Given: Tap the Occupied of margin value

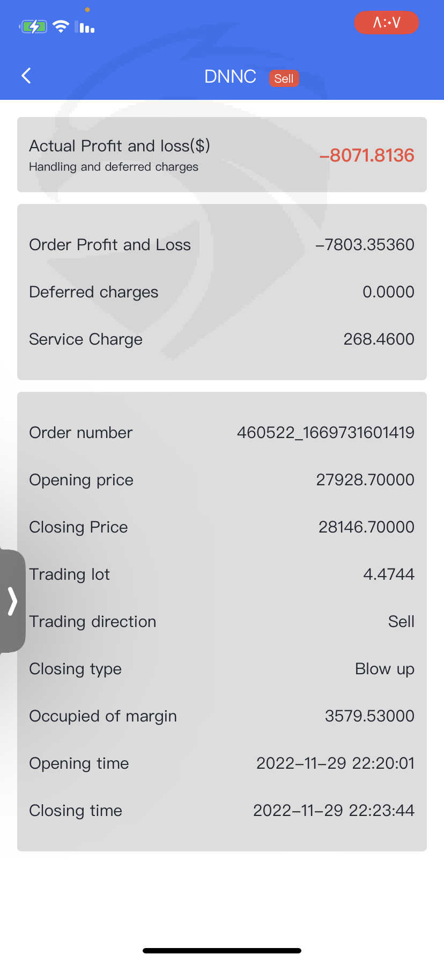Looking at the screenshot, I should (x=369, y=716).
